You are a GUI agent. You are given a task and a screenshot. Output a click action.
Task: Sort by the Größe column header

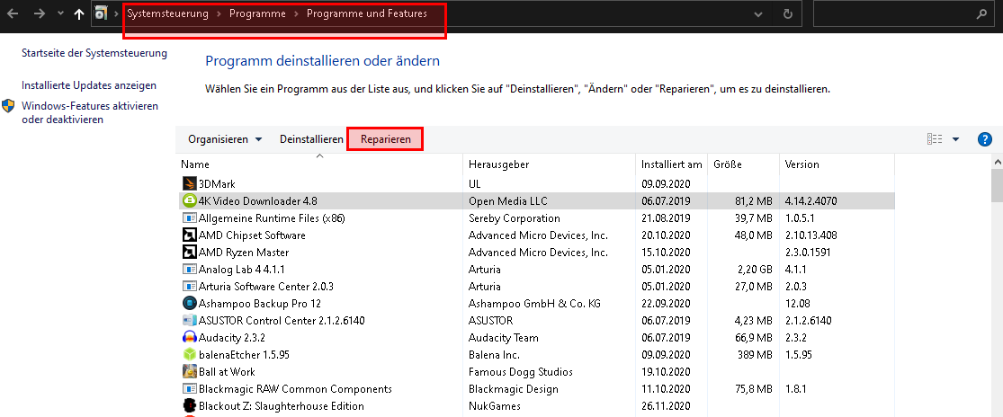point(743,164)
